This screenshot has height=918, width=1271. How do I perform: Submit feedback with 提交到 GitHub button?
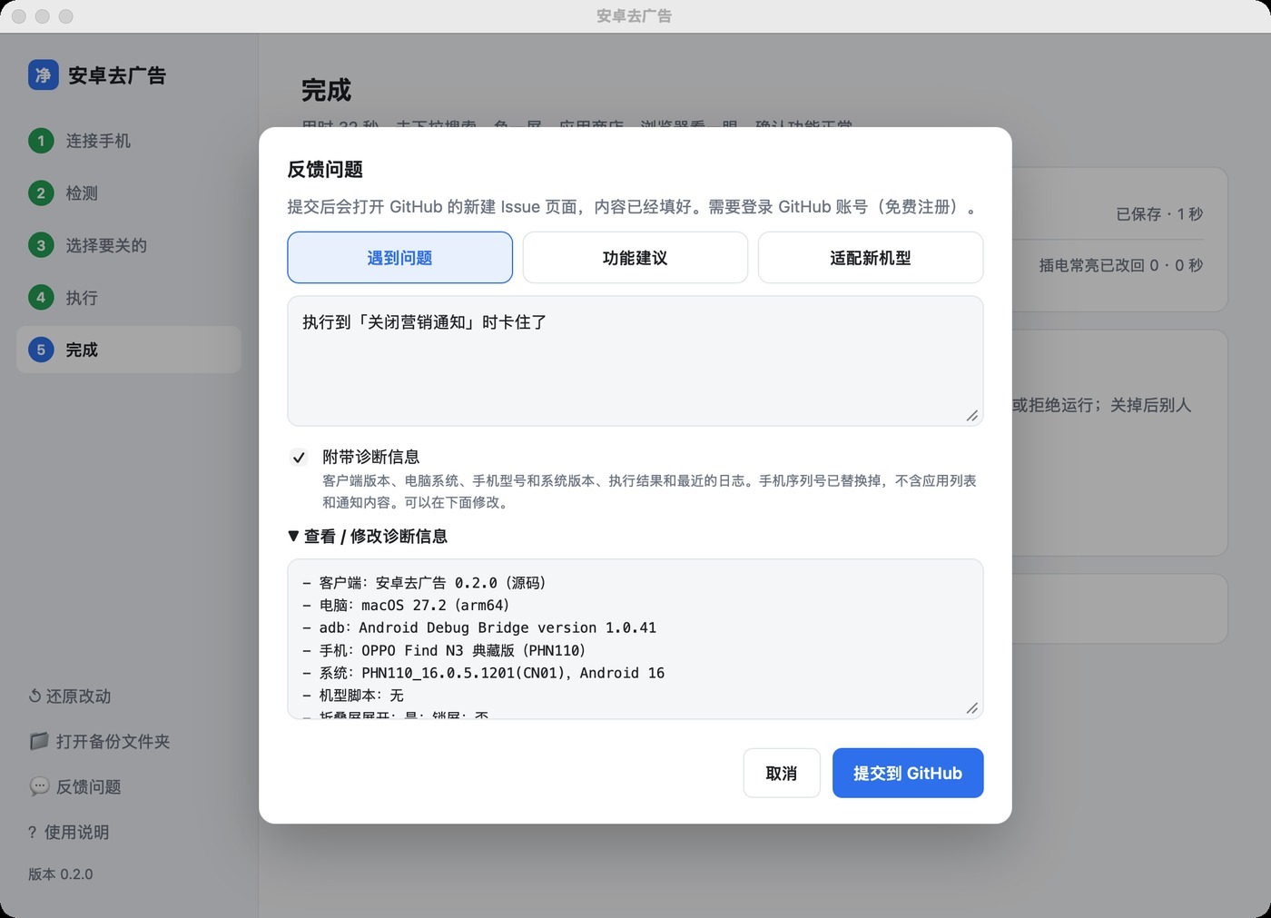pyautogui.click(x=908, y=773)
